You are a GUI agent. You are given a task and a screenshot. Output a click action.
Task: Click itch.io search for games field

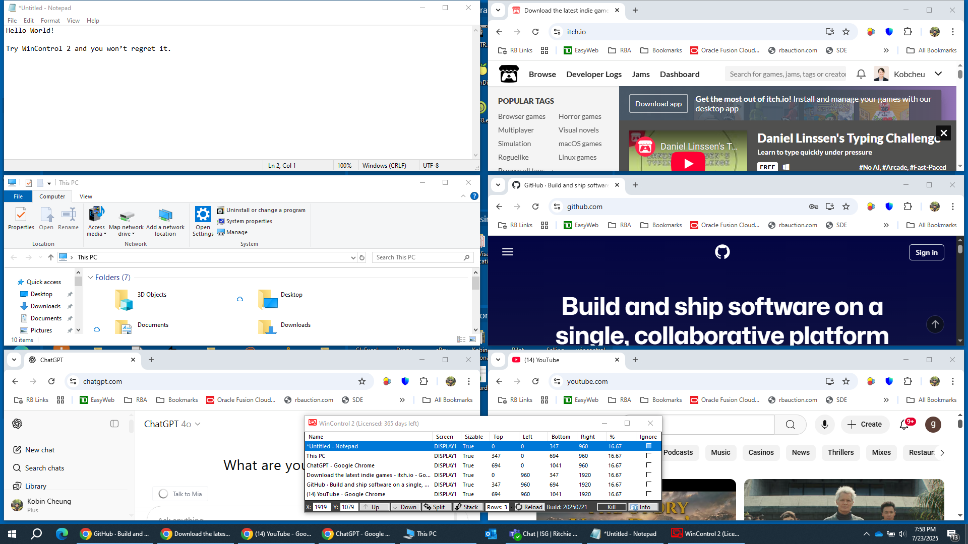click(786, 74)
